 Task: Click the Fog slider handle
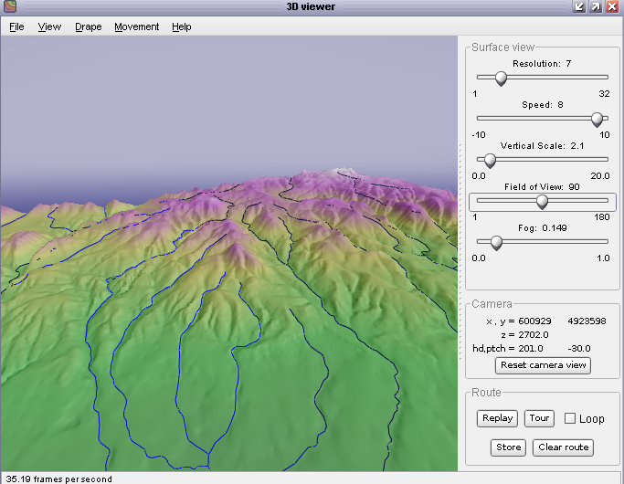496,243
